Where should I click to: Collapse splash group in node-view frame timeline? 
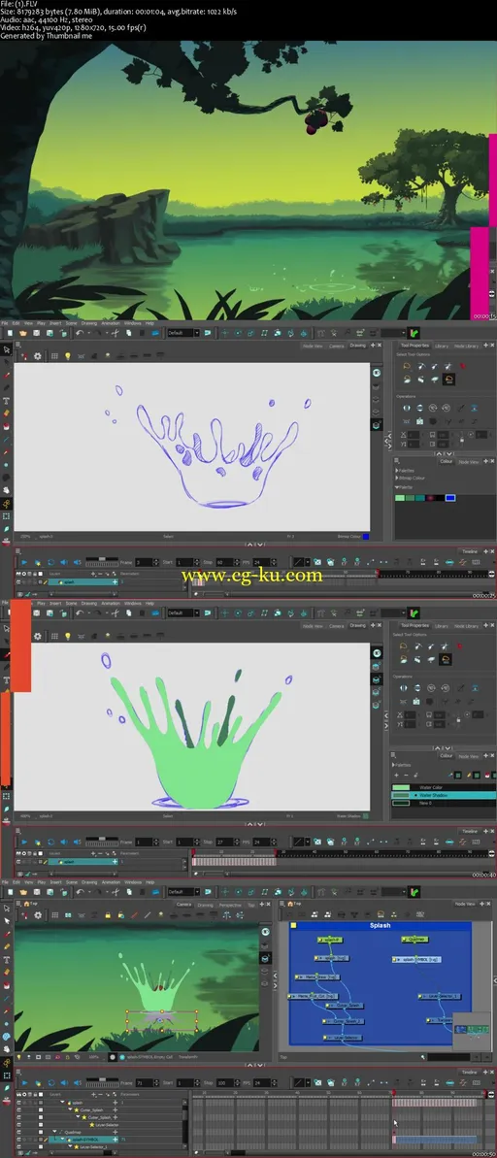(x=63, y=1103)
